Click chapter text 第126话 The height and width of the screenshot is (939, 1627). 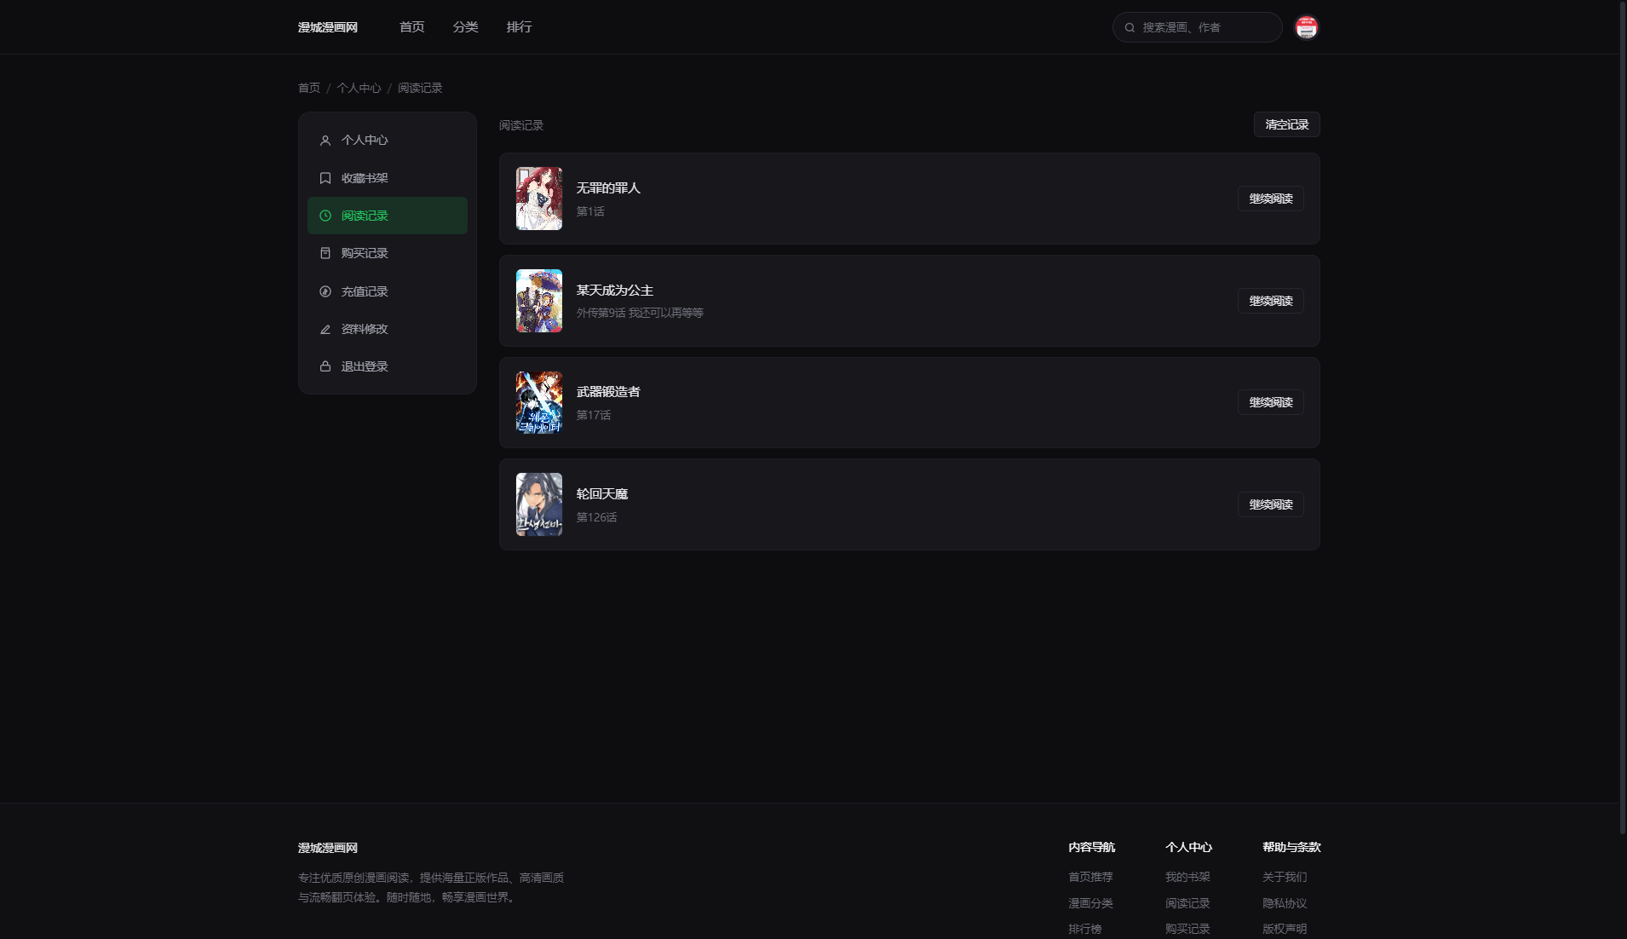(596, 517)
